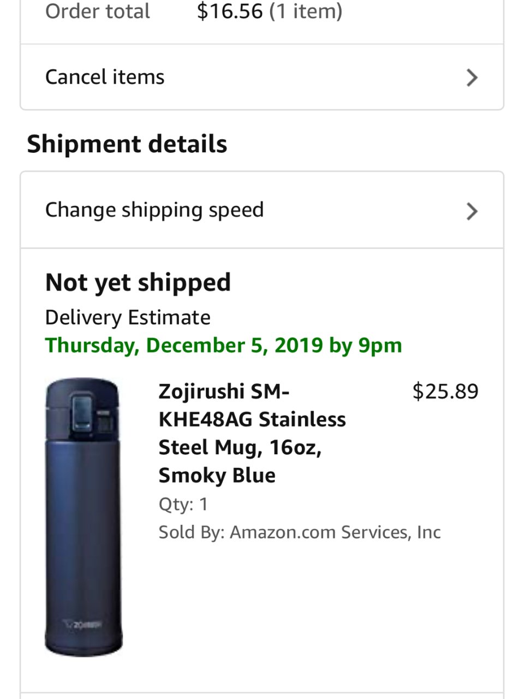Tap the Sold By Amazon.com Services line

tap(300, 532)
